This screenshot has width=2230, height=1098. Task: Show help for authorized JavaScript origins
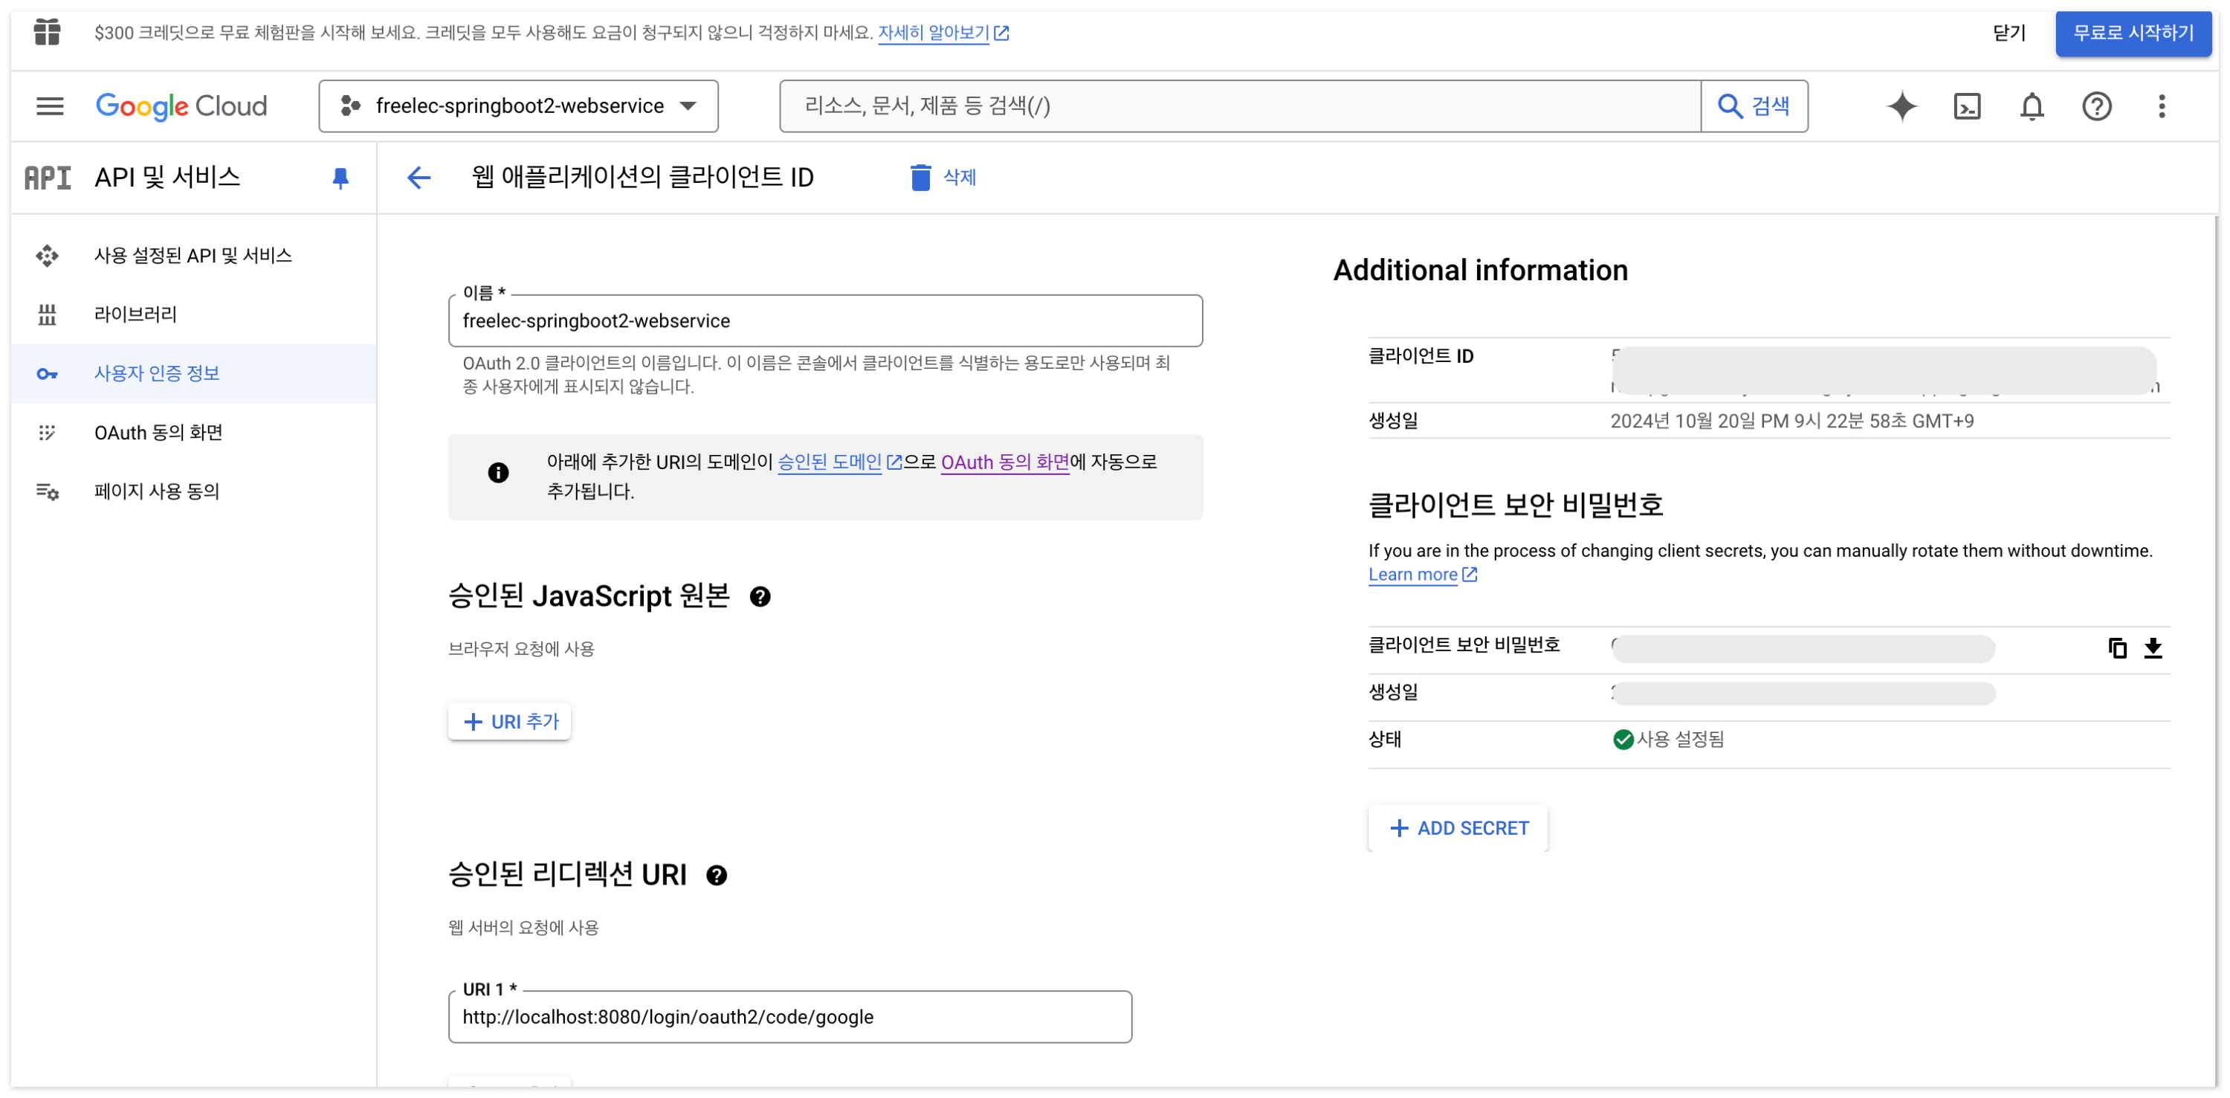[760, 597]
